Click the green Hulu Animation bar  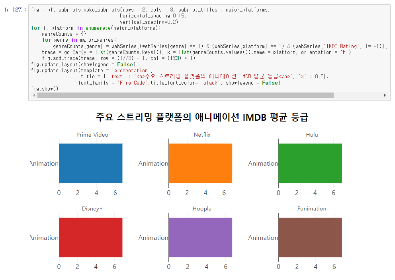tap(310, 163)
